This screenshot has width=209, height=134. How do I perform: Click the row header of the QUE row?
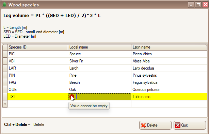click(5, 90)
